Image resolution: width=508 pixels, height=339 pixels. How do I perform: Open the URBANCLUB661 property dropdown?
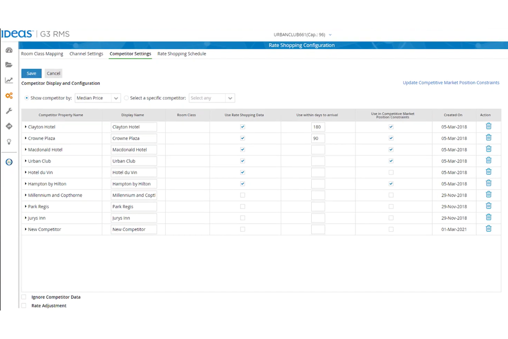click(x=303, y=35)
